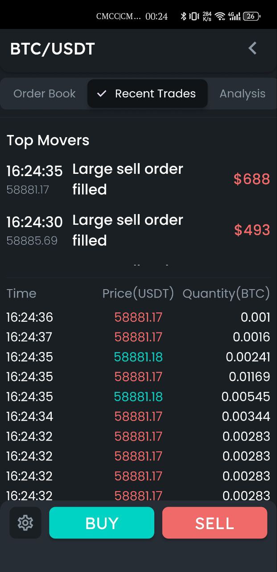Image resolution: width=277 pixels, height=572 pixels.
Task: Tap the $688 amount
Action: [252, 179]
